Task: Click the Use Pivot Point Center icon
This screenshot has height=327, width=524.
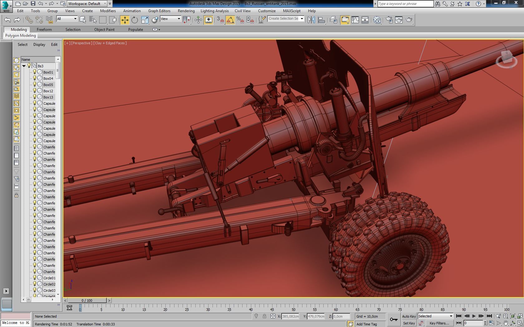Action: (x=187, y=20)
